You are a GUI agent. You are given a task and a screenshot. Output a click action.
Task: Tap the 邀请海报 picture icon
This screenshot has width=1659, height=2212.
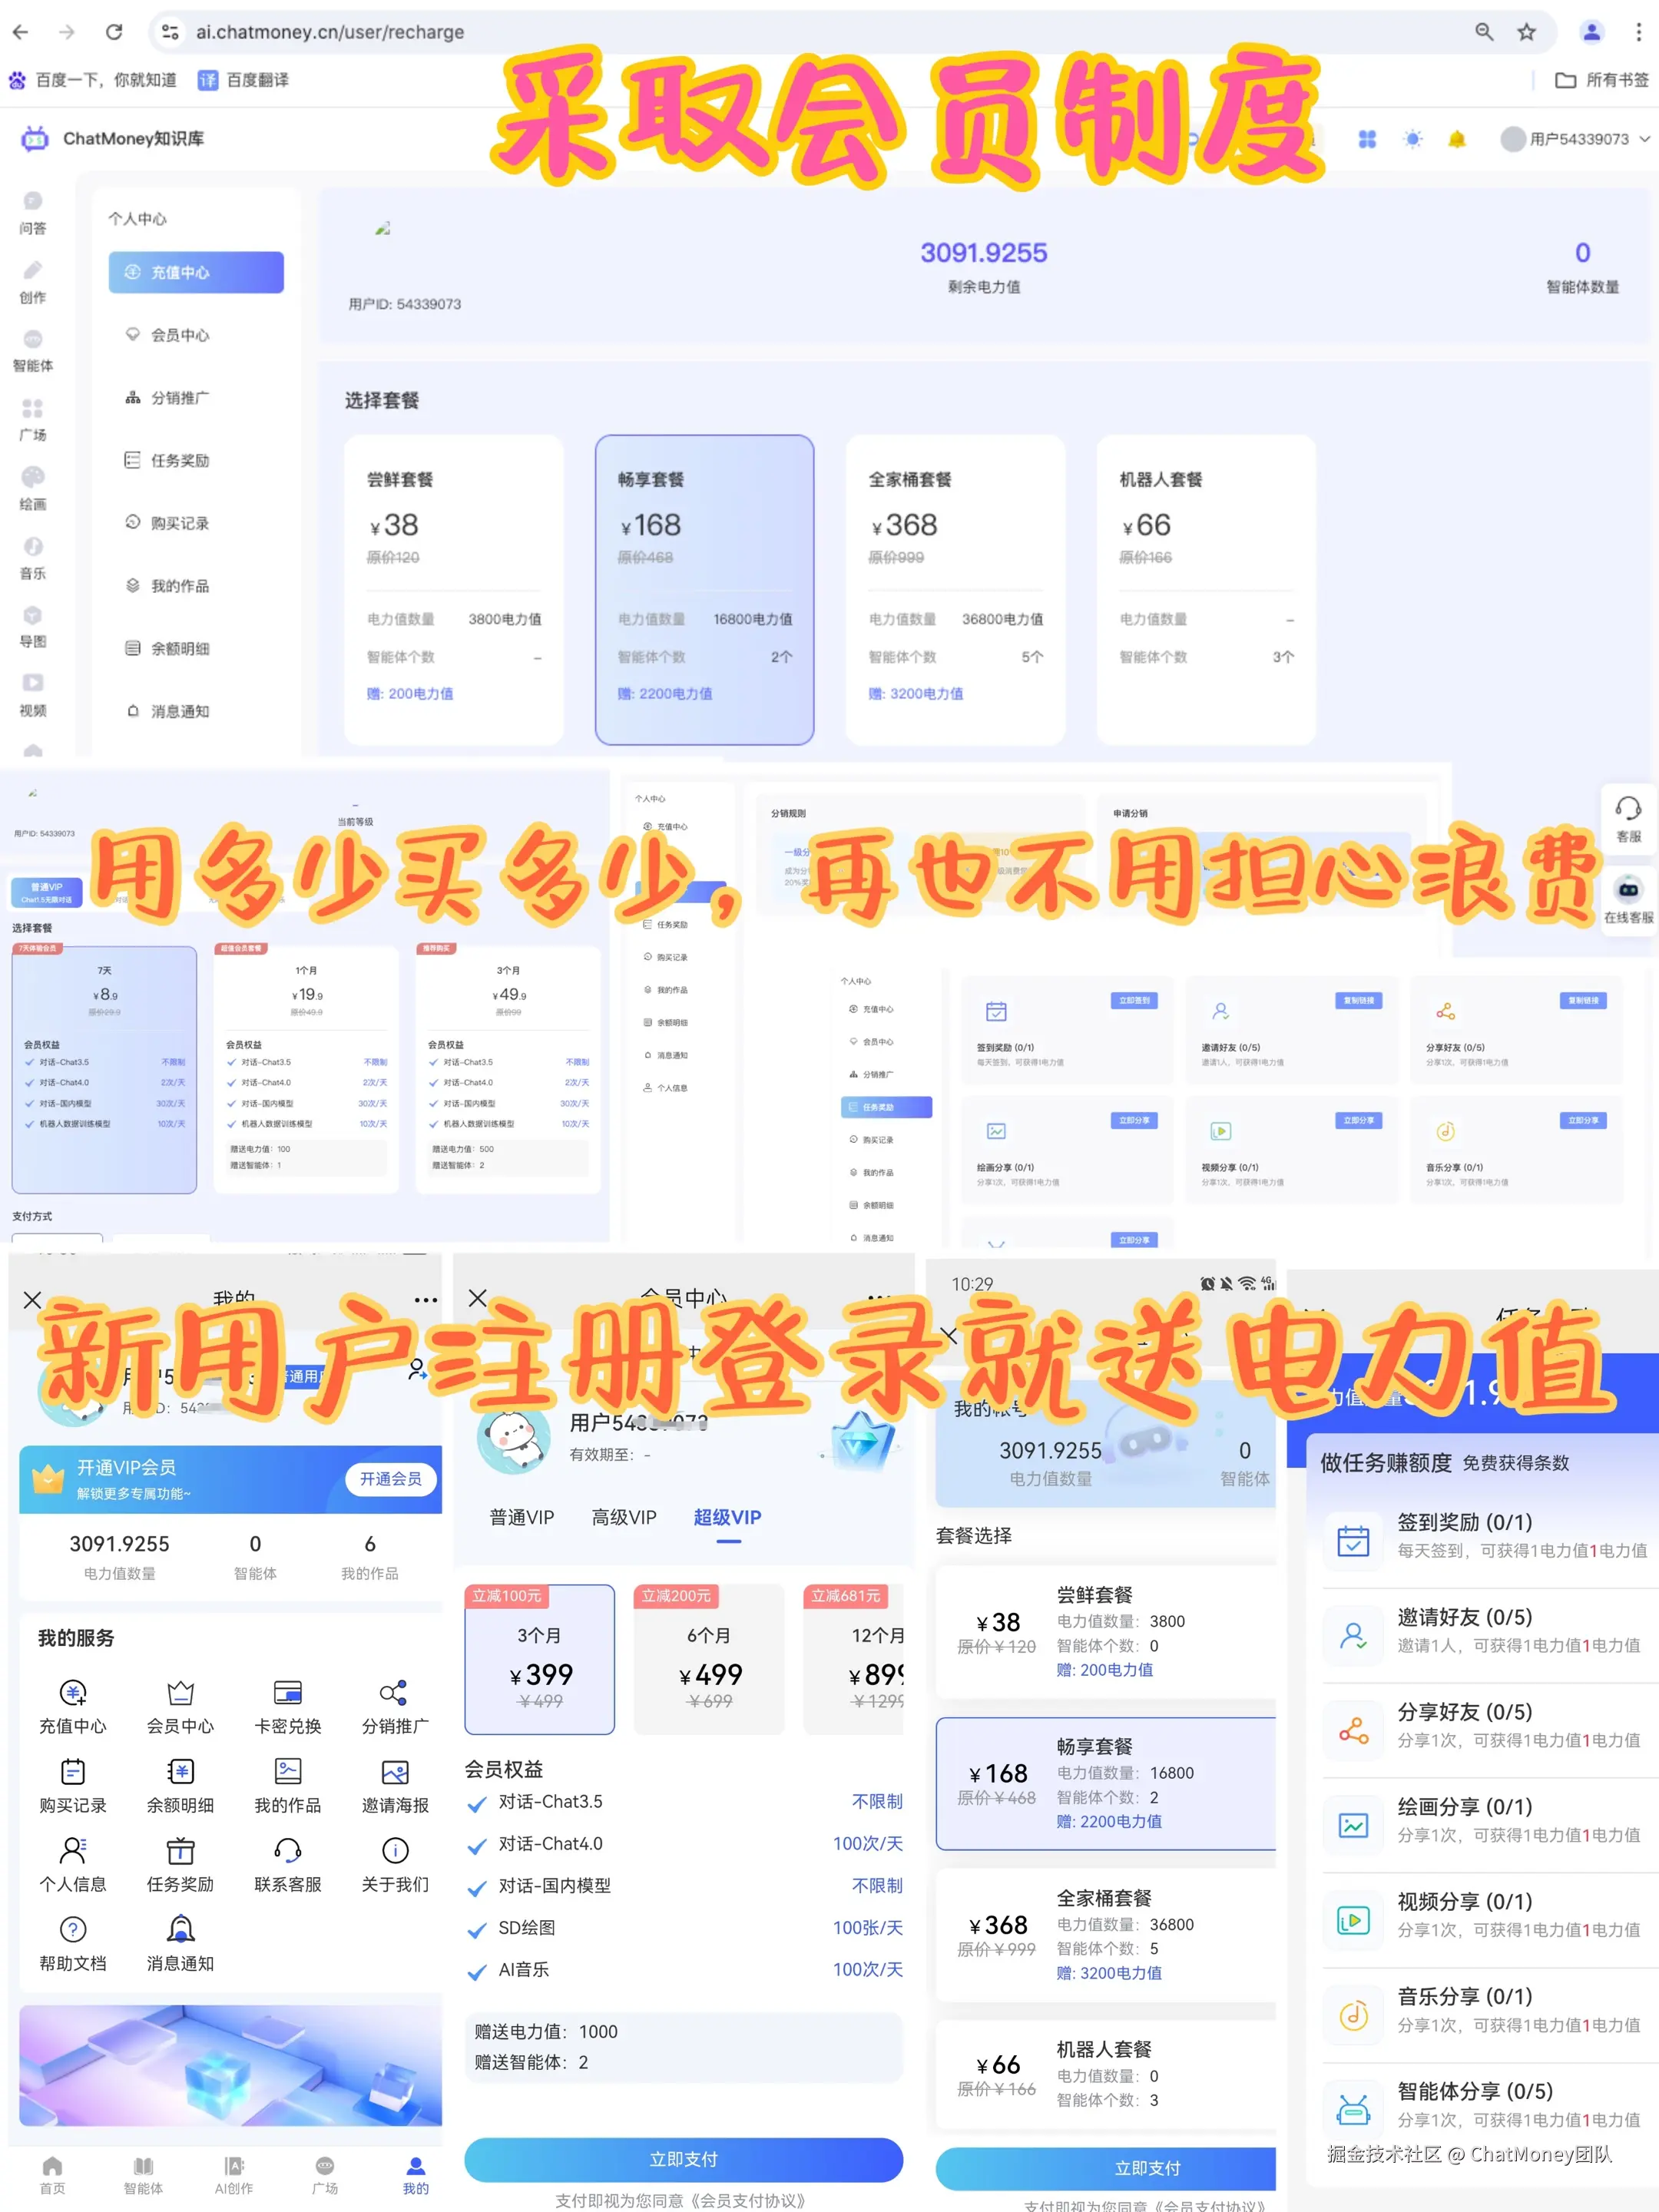[x=395, y=1772]
